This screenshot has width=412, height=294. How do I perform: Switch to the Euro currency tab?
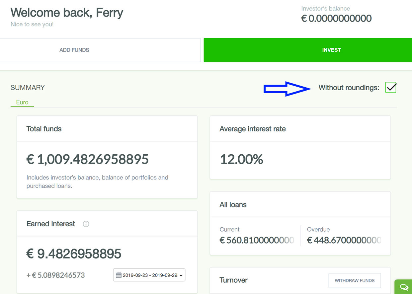(x=22, y=102)
